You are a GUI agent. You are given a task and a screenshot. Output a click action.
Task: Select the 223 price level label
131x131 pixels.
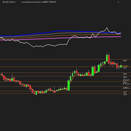[x=125, y=77]
